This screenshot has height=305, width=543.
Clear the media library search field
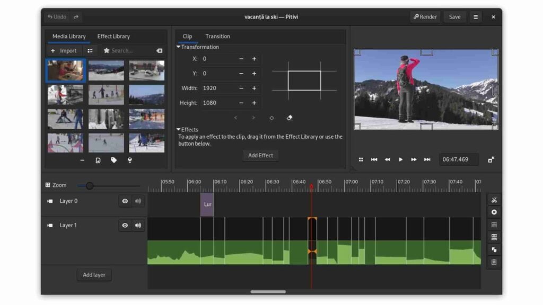(159, 51)
